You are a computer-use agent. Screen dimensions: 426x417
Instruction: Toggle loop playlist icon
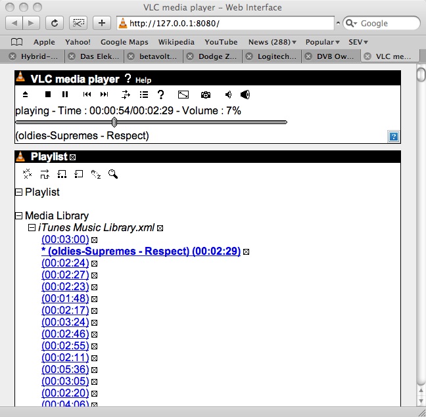(x=62, y=174)
